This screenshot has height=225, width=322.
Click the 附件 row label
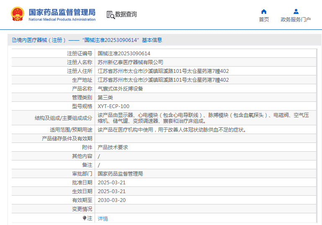click(87, 147)
